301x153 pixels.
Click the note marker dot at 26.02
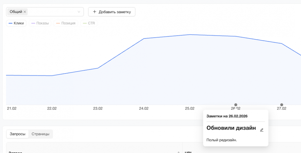pos(236,105)
